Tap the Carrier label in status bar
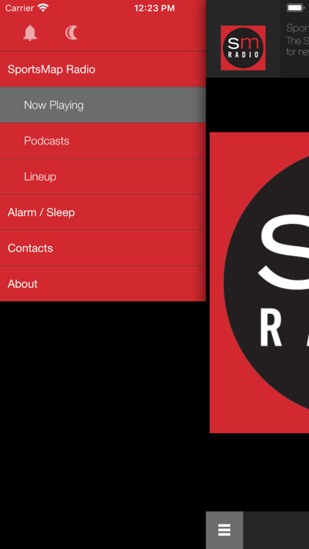The width and height of the screenshot is (309, 549). pyautogui.click(x=19, y=8)
